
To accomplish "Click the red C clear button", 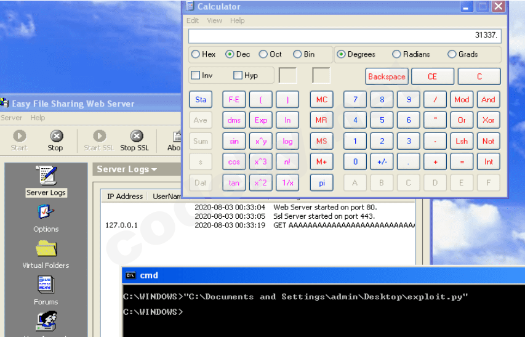I will 479,77.
